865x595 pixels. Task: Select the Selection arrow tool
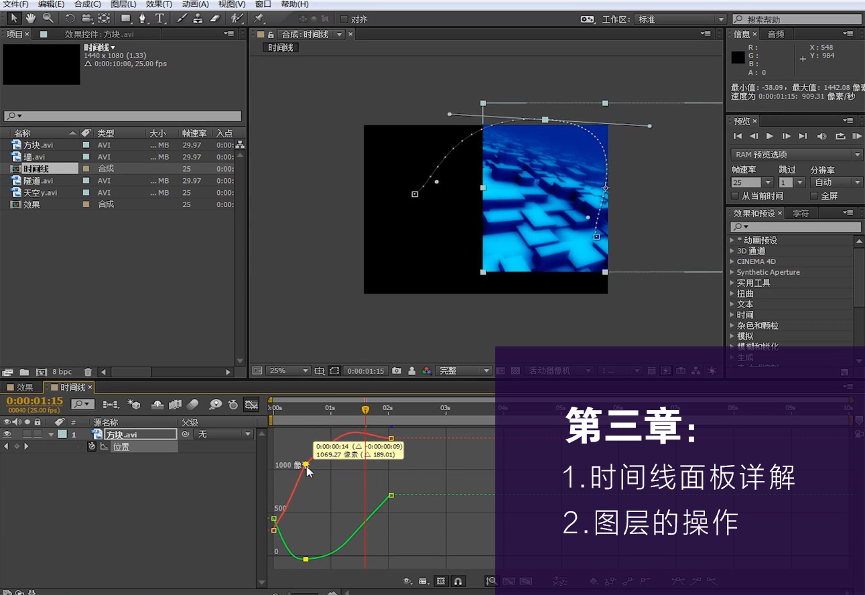click(13, 18)
